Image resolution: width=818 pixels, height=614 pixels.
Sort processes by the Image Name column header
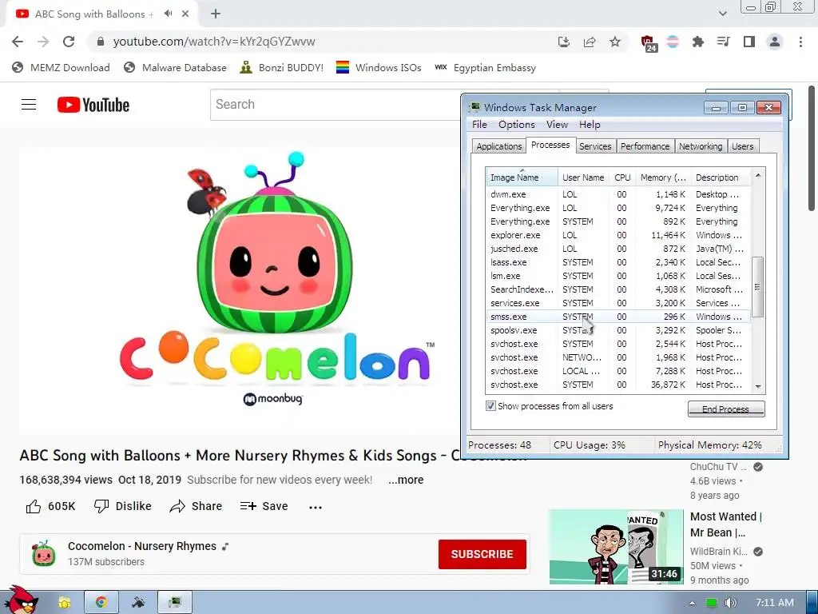[x=522, y=177]
